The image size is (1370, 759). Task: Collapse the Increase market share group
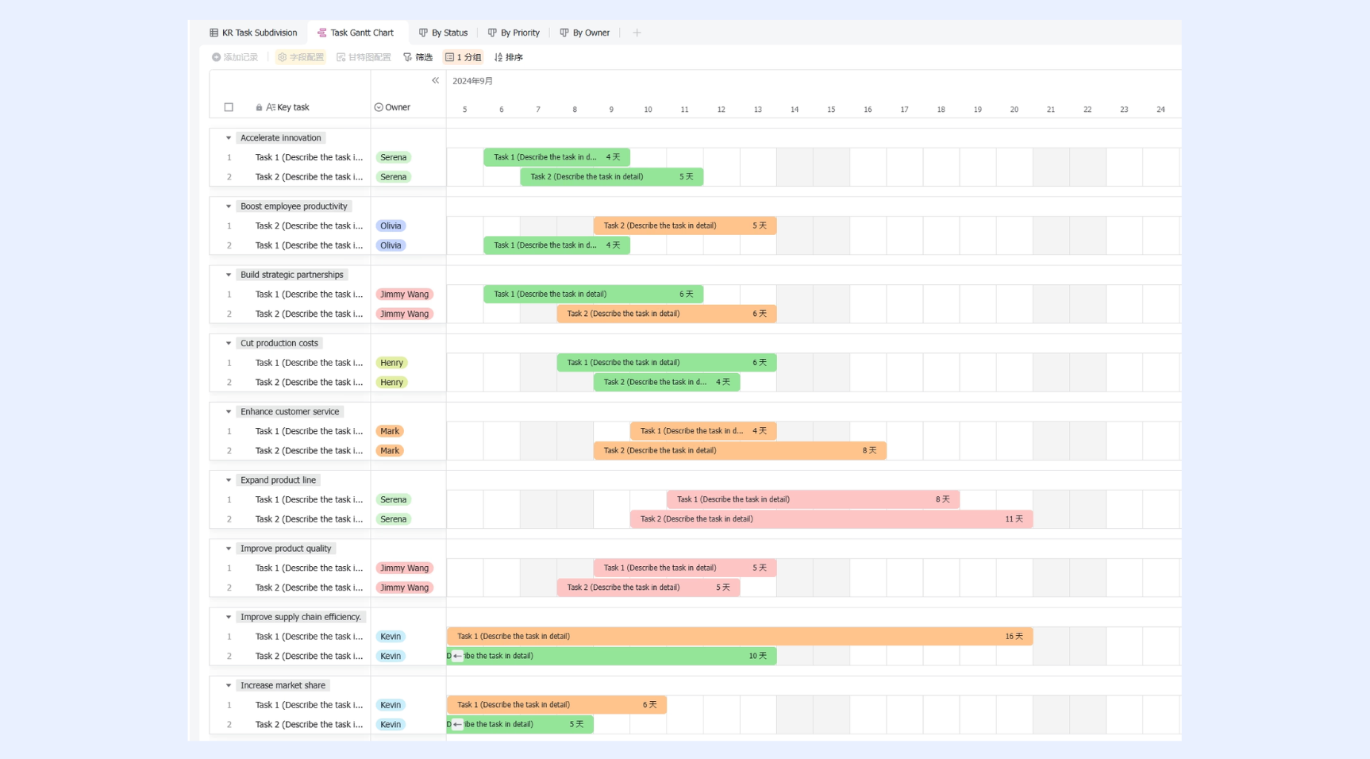(x=229, y=686)
